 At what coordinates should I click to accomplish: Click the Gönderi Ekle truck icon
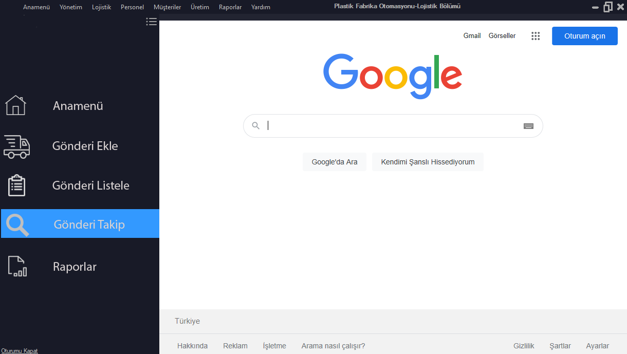coord(16,146)
